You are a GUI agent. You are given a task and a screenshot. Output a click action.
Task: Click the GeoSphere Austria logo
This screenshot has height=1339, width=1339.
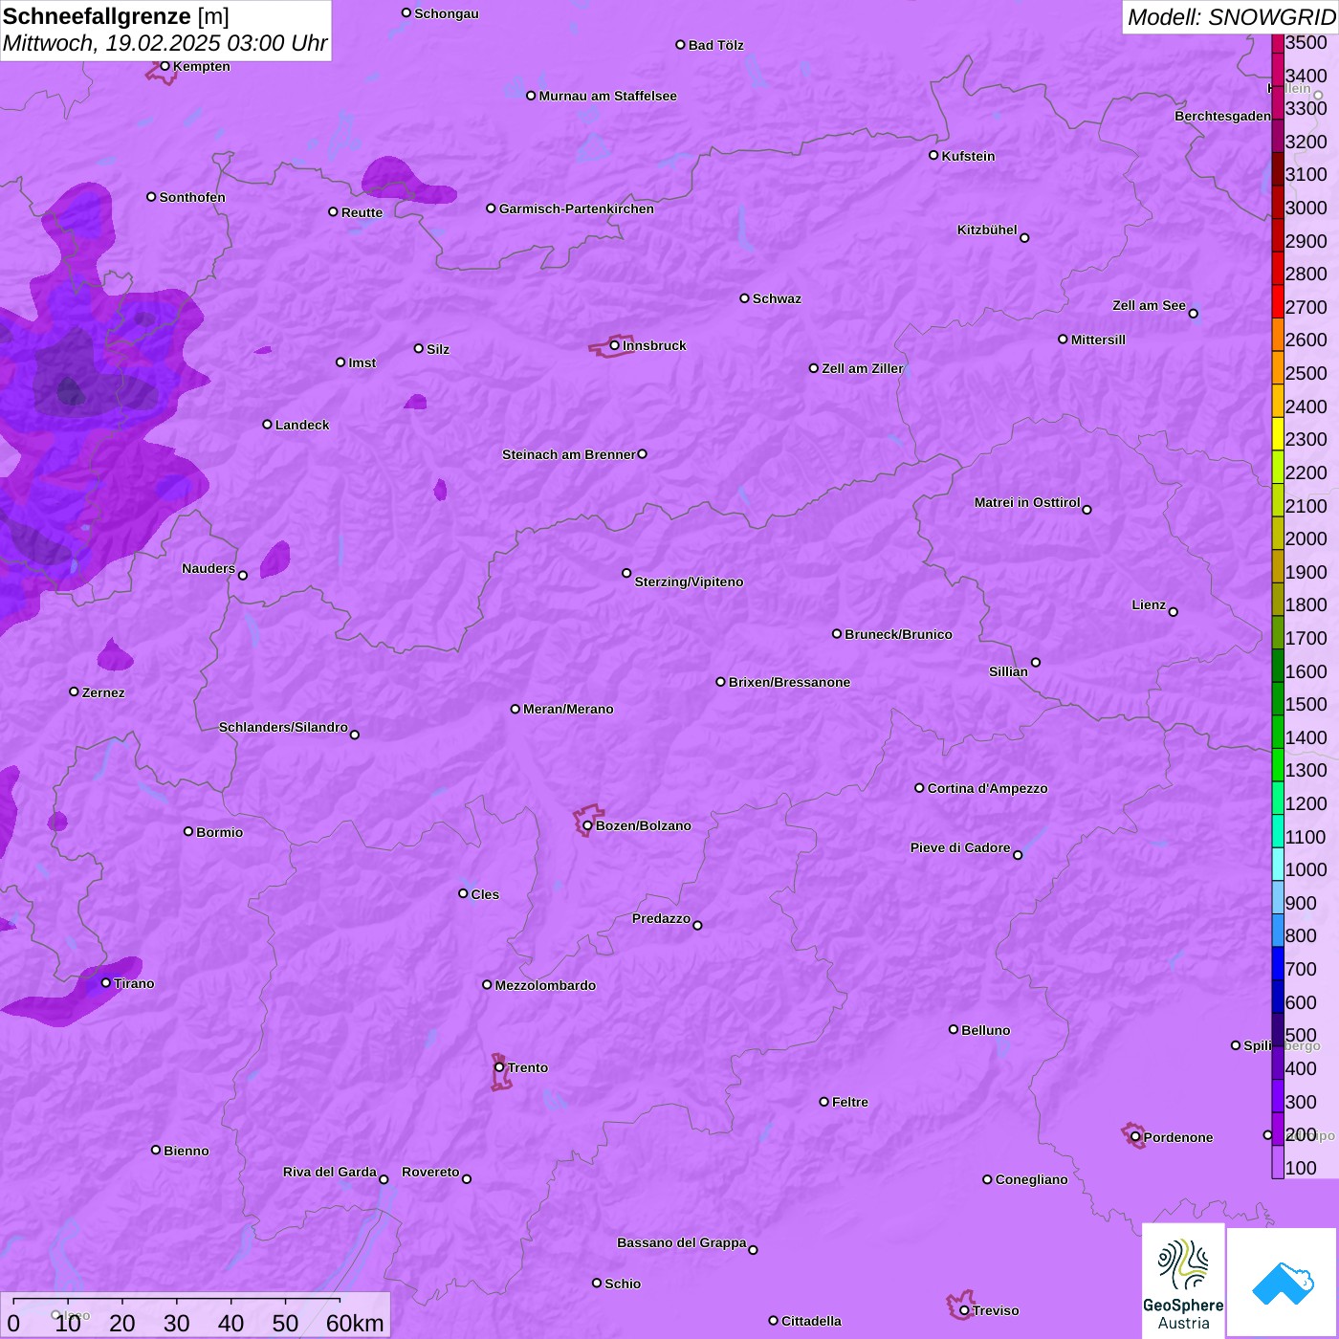click(1183, 1282)
